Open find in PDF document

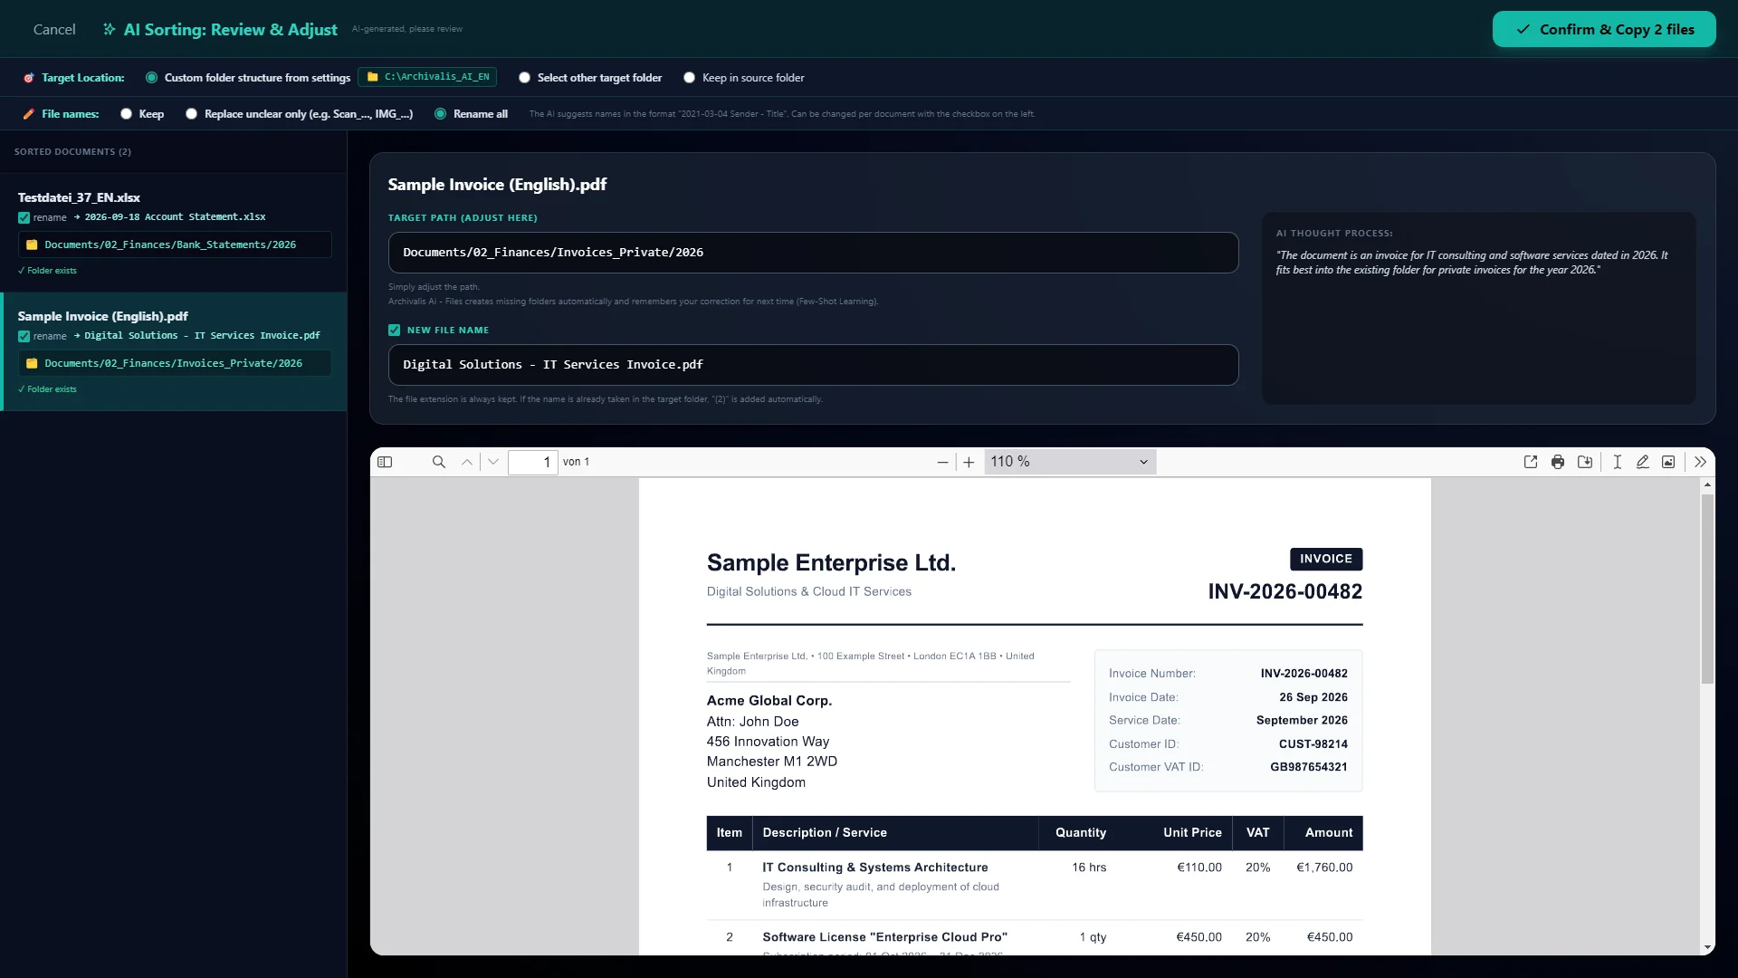439,462
